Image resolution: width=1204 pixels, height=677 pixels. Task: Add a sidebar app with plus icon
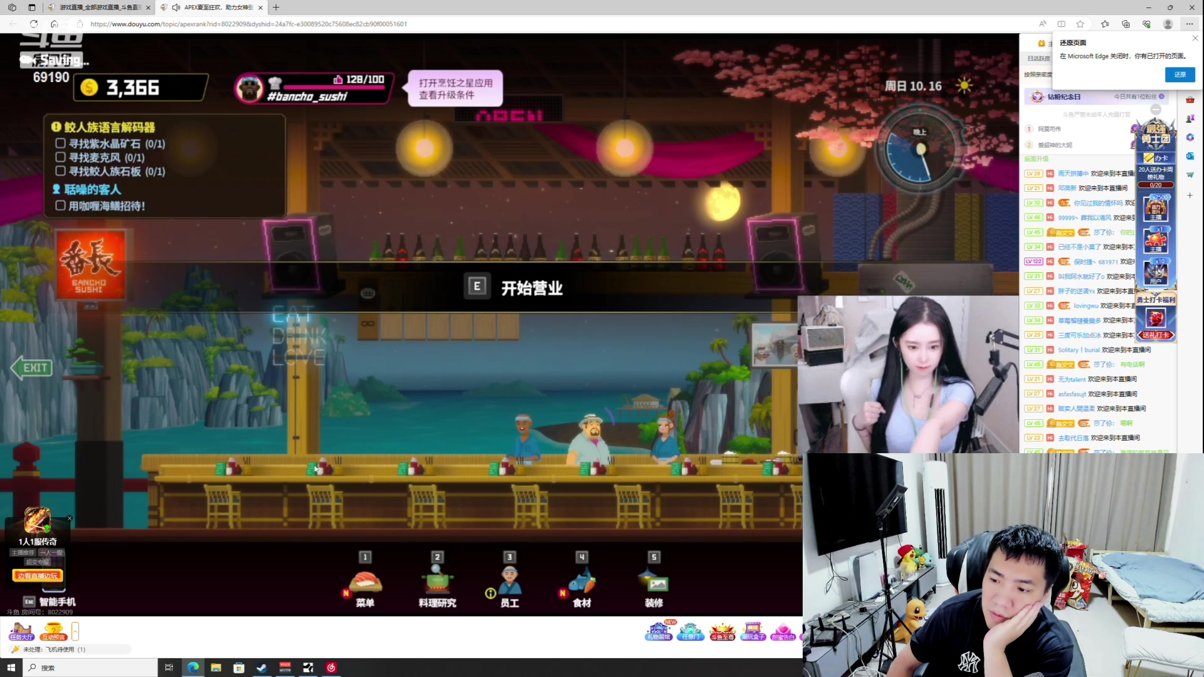[x=1190, y=196]
